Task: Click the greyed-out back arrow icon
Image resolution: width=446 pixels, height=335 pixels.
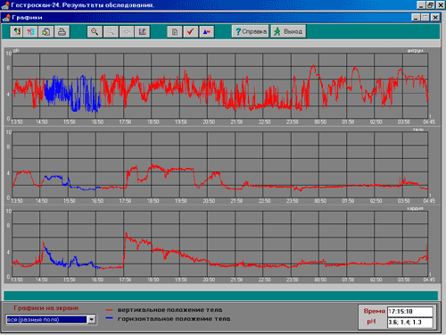Action: (127, 31)
